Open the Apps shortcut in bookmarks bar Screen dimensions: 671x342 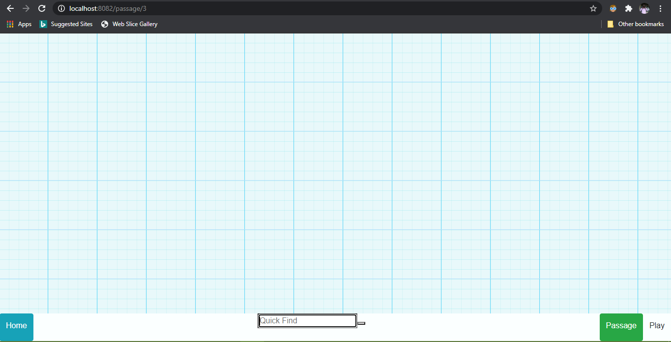point(19,24)
